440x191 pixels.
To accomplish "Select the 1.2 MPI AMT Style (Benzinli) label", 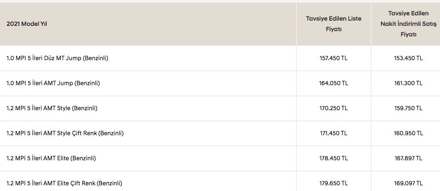I will 52,108.
